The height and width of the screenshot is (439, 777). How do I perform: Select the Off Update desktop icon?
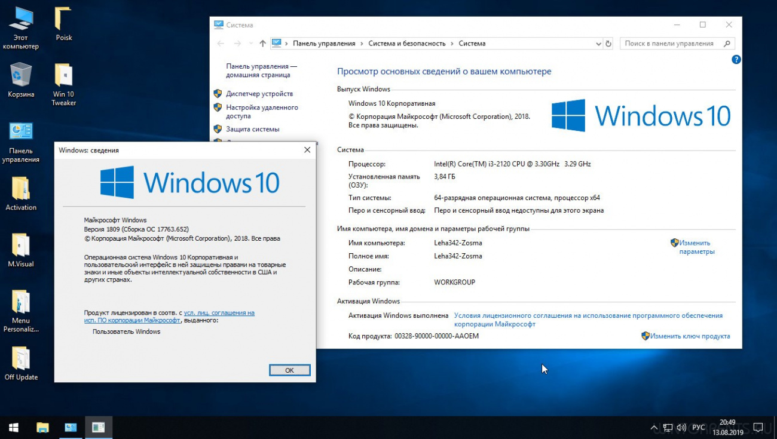click(x=21, y=364)
